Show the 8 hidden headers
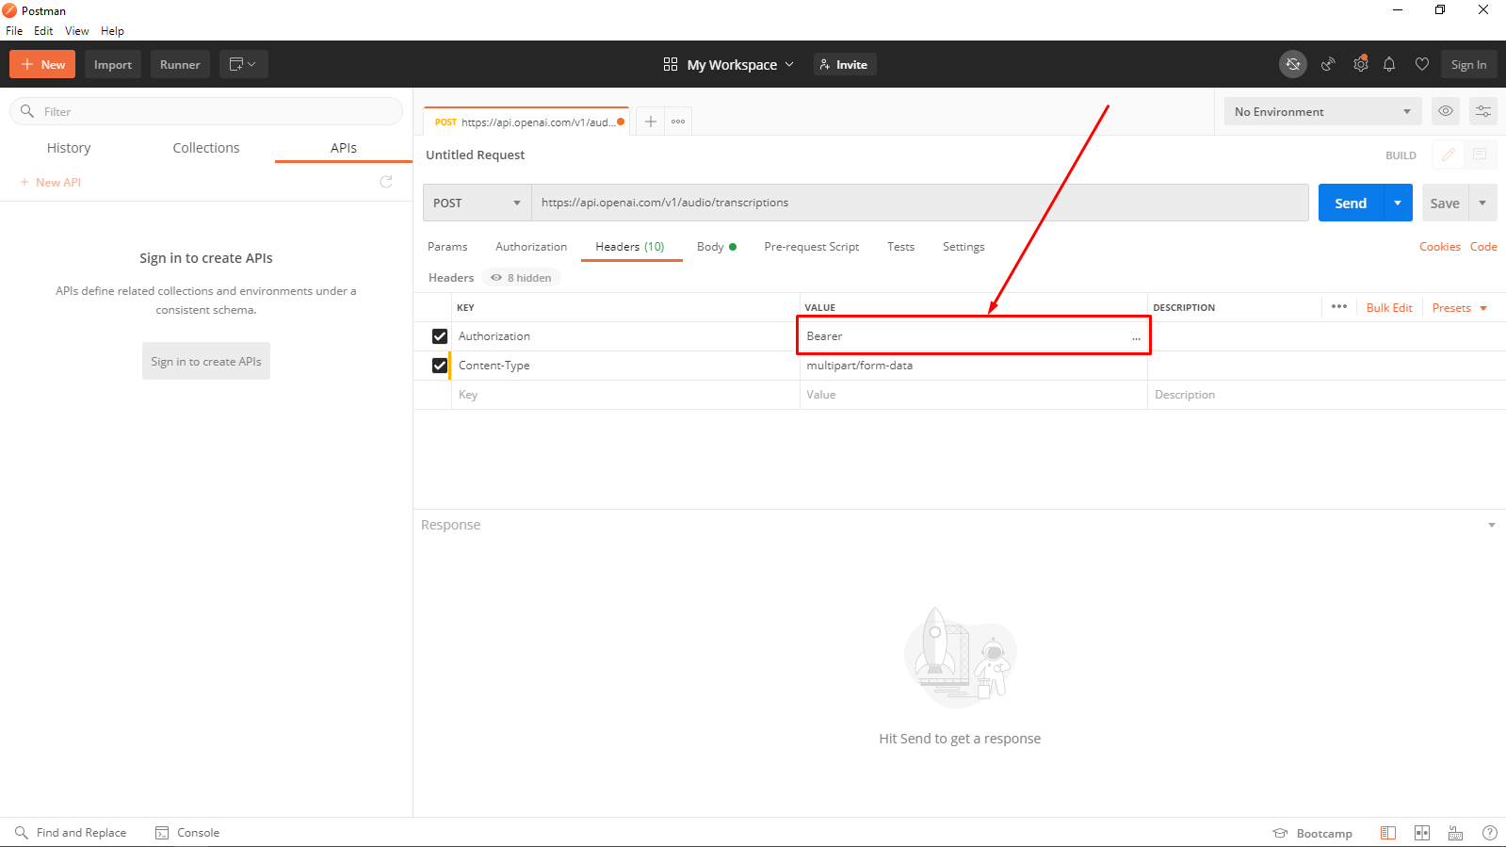 [x=521, y=278]
